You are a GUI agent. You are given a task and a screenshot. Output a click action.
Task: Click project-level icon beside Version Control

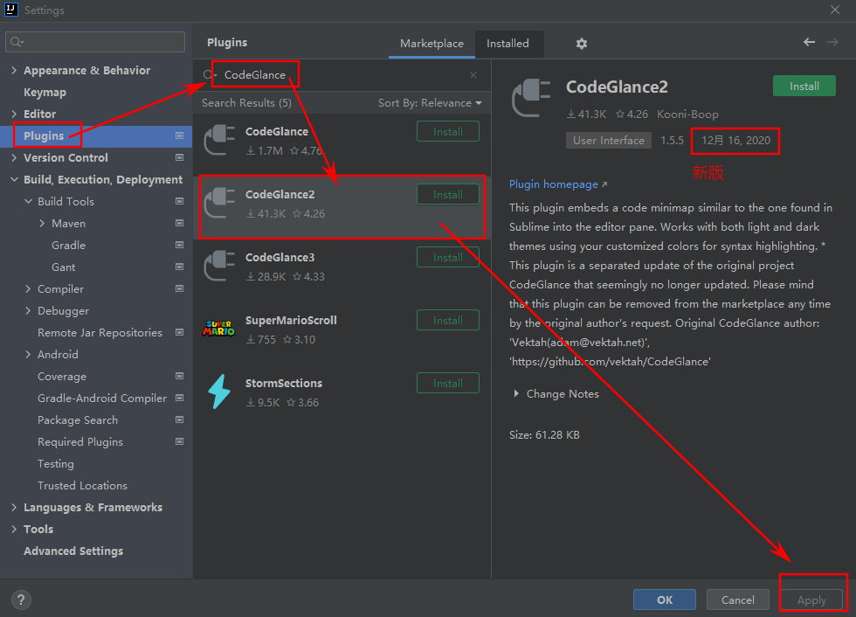pyautogui.click(x=179, y=157)
